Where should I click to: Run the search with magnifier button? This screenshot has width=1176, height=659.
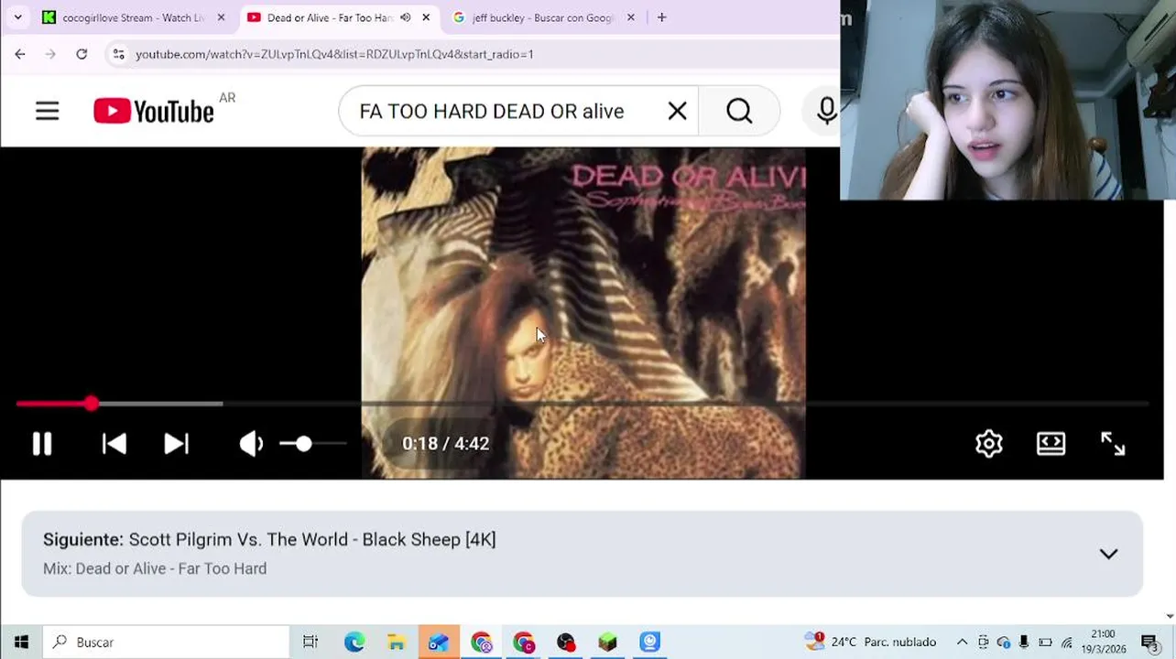(x=739, y=112)
